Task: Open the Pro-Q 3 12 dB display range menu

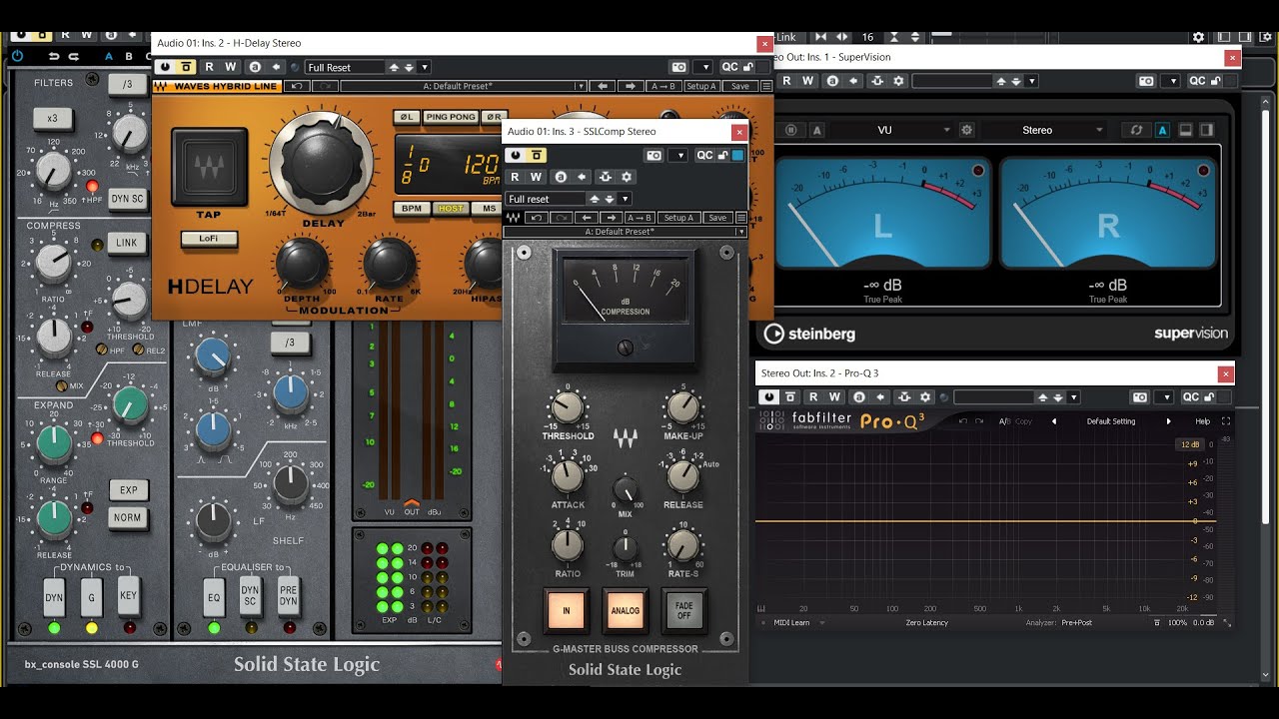Action: 1189,444
